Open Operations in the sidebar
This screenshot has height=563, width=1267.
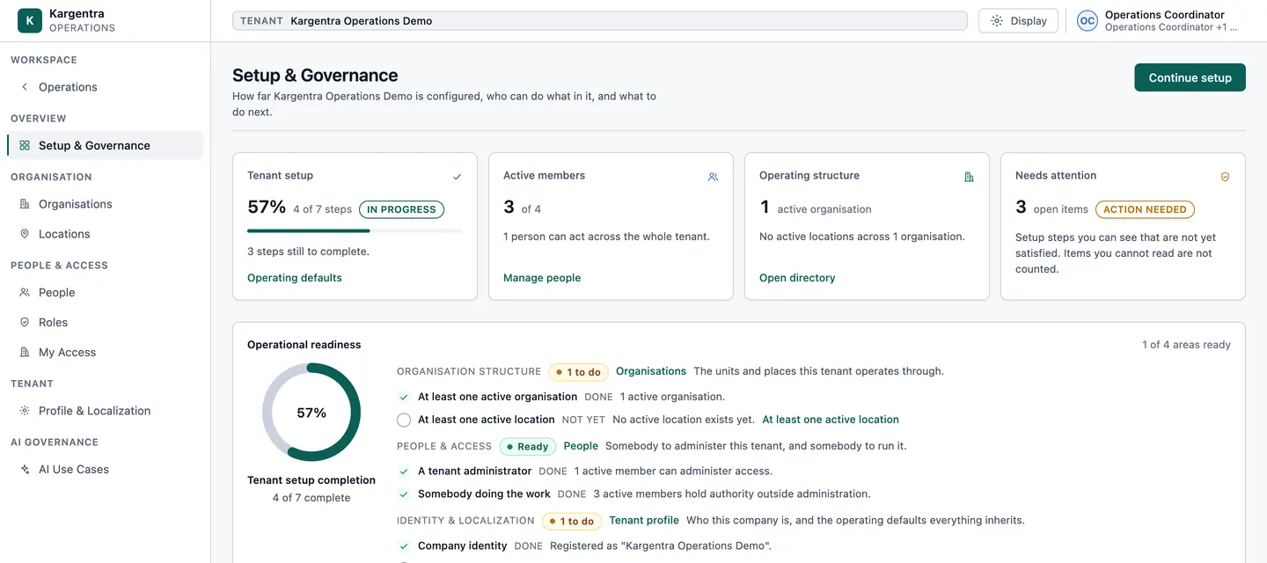(105, 87)
